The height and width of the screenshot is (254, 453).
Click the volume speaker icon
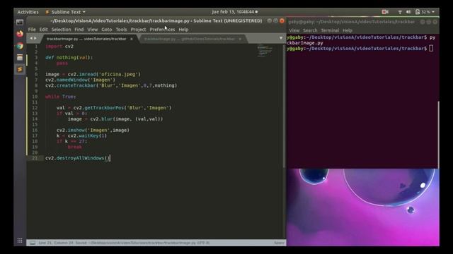tap(408, 12)
